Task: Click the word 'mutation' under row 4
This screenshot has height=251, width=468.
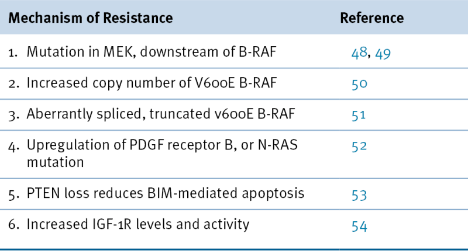Action: pyautogui.click(x=51, y=159)
